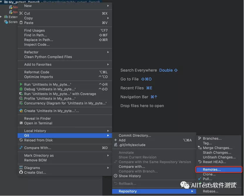
Task: Expand the Copy submenu arrow
Action: pos(108,18)
